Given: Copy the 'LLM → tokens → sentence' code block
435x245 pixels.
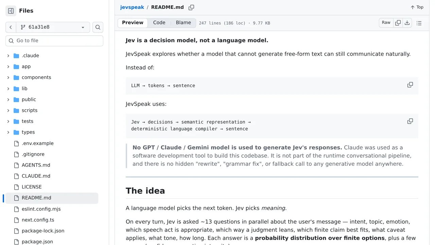Looking at the screenshot, I should (x=410, y=85).
